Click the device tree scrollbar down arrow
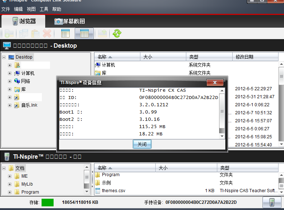 click(x=87, y=191)
